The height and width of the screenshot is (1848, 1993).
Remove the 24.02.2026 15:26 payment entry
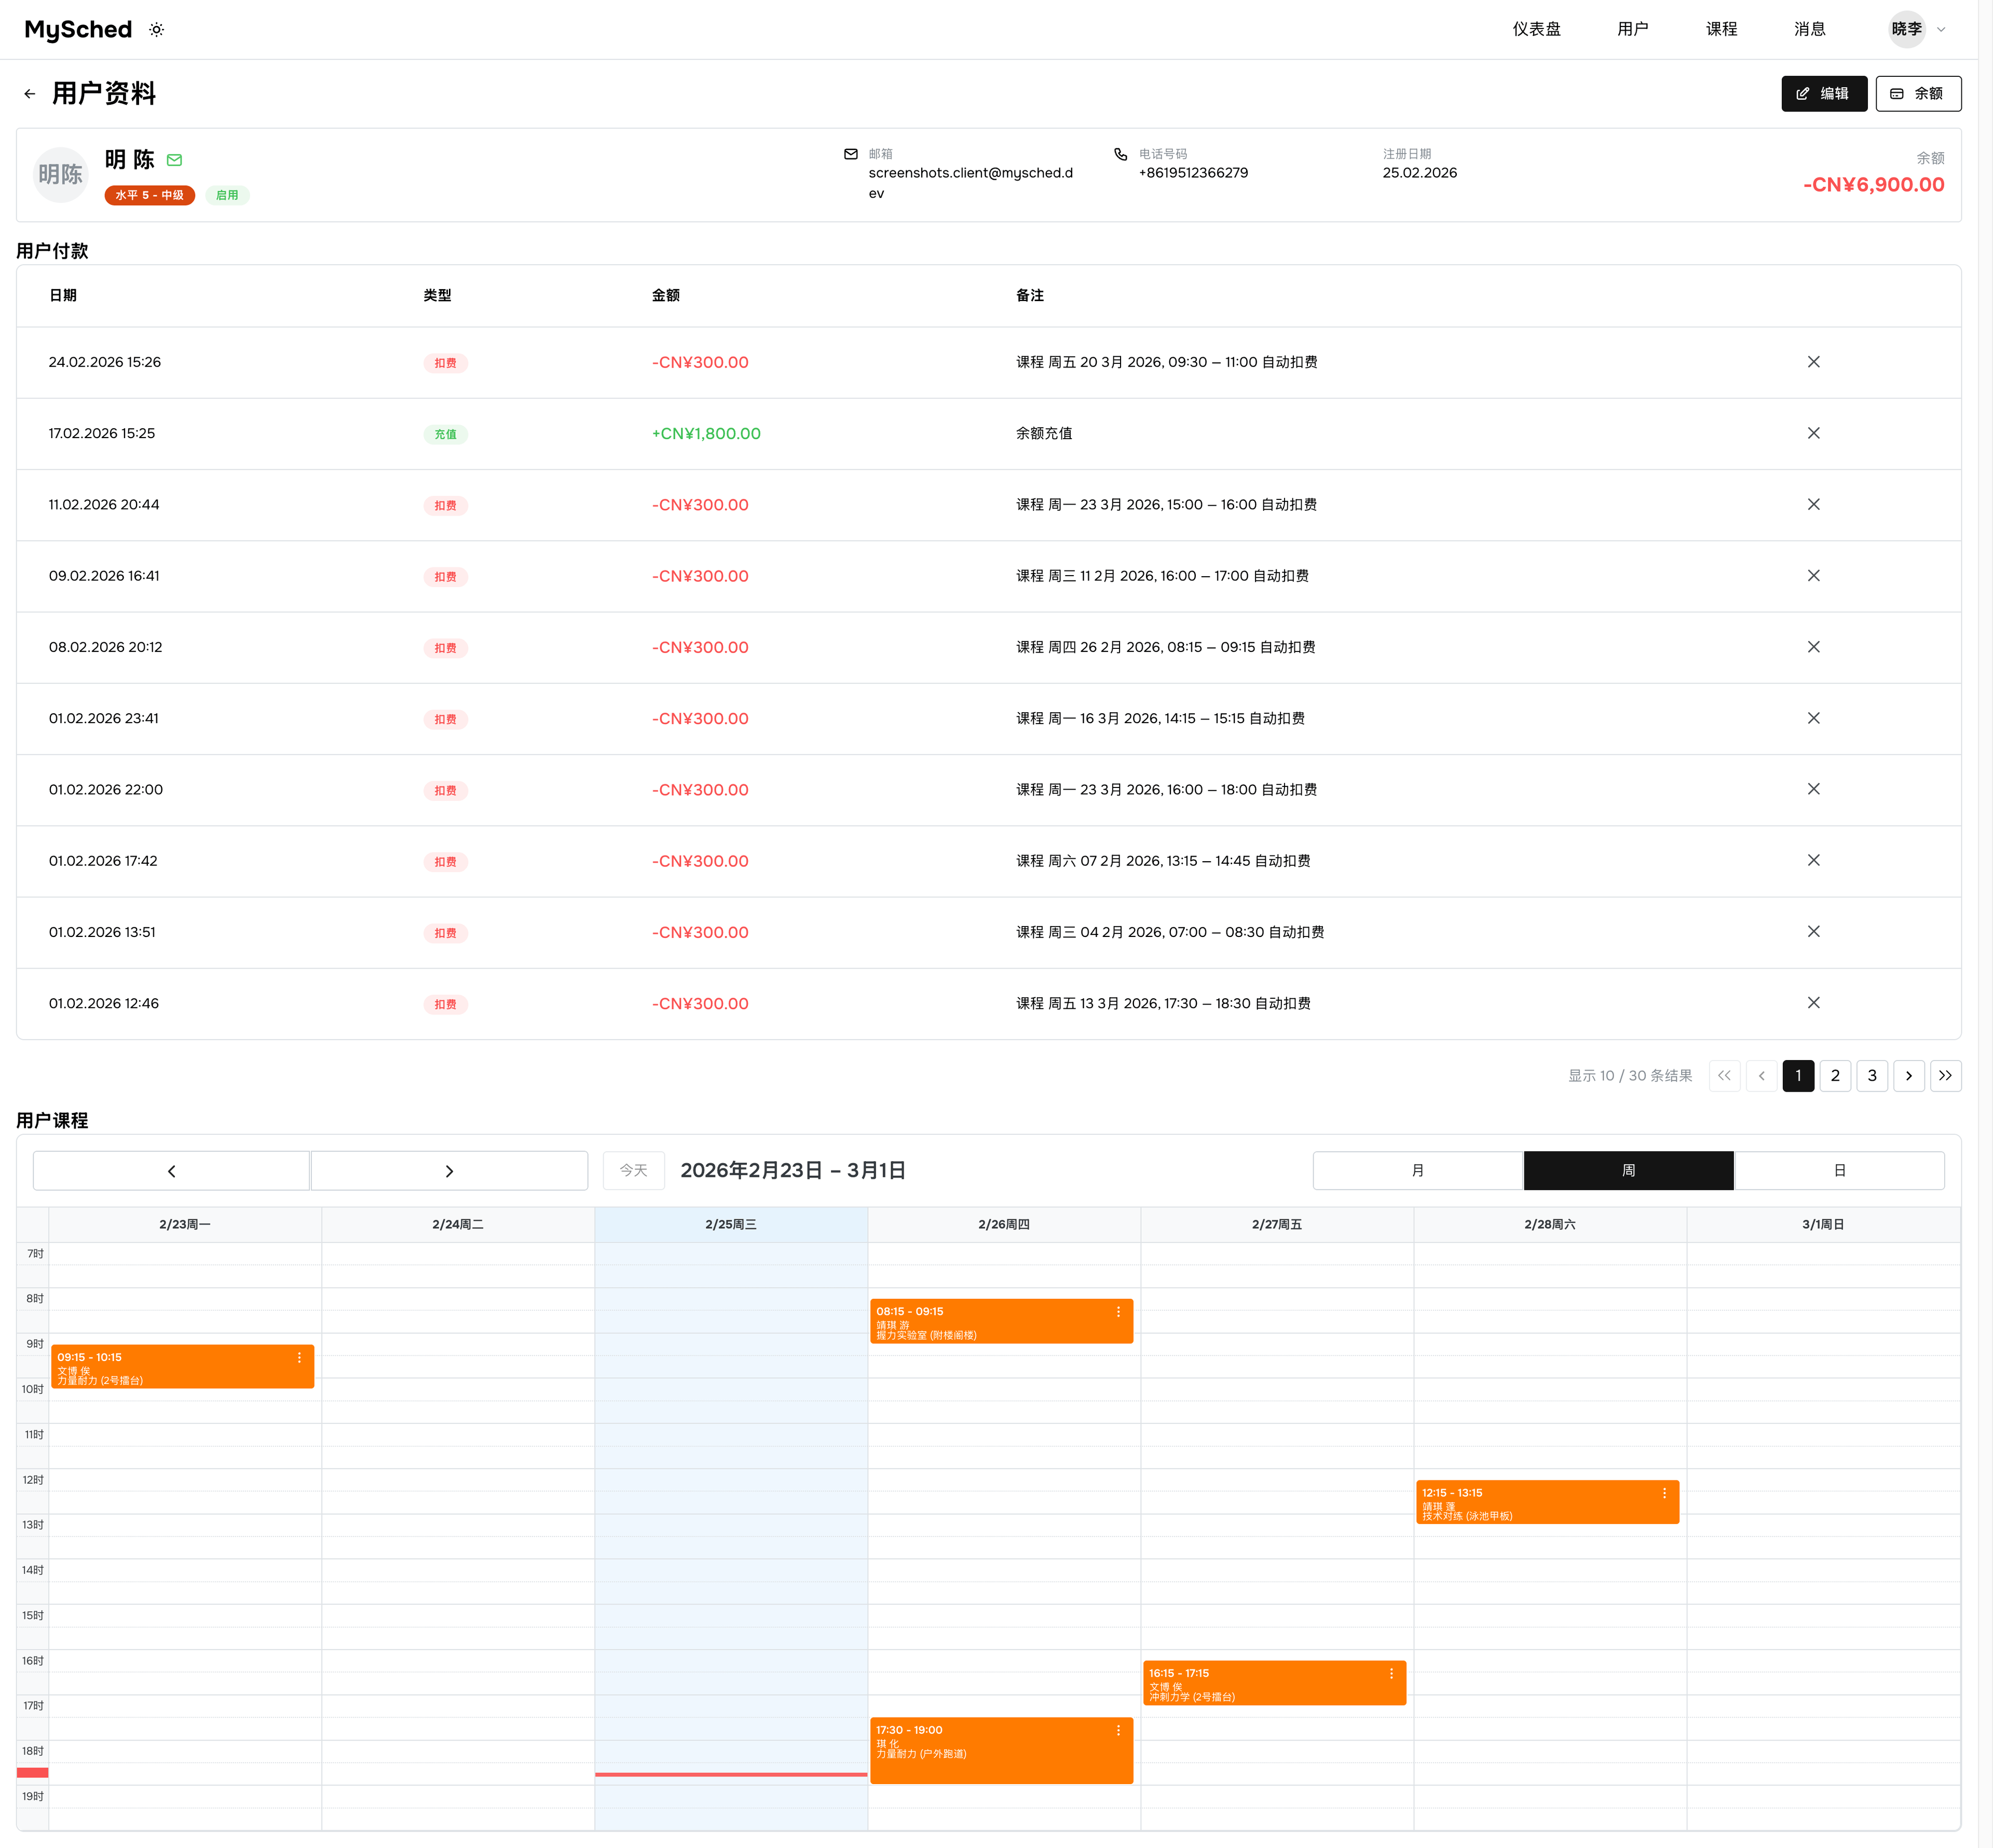[1813, 362]
